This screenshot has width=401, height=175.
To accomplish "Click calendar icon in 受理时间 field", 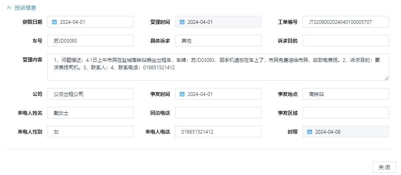I will point(182,22).
